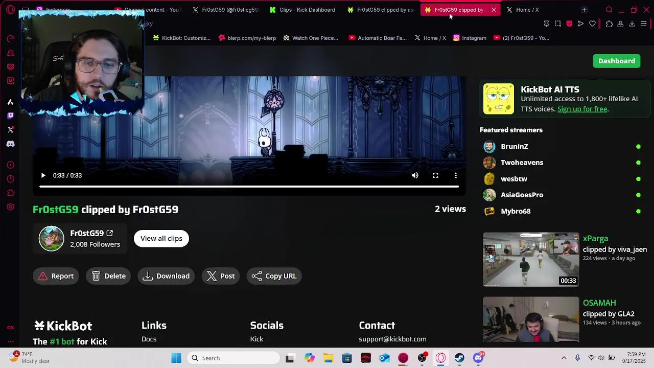Open sidebar settings gear icon

10,207
